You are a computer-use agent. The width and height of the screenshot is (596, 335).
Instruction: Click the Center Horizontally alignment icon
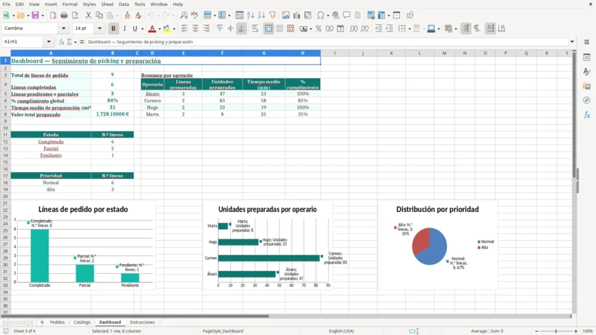coord(196,28)
